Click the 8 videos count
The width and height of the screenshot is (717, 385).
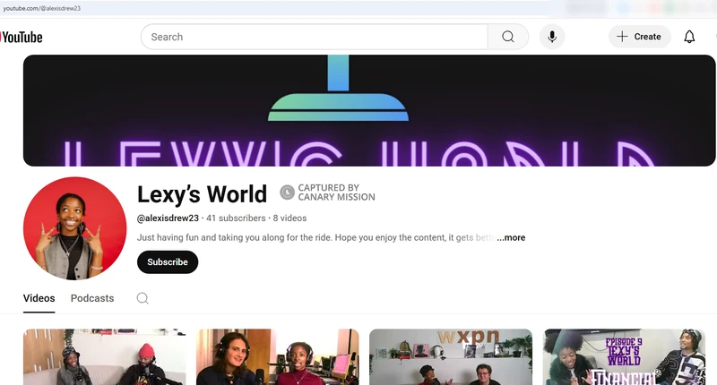pyautogui.click(x=289, y=218)
